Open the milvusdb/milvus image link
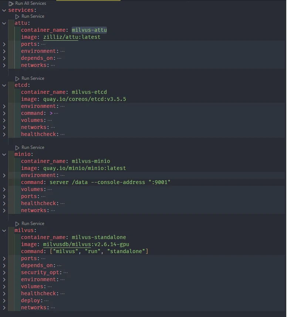This screenshot has width=287, height=317. (67, 244)
